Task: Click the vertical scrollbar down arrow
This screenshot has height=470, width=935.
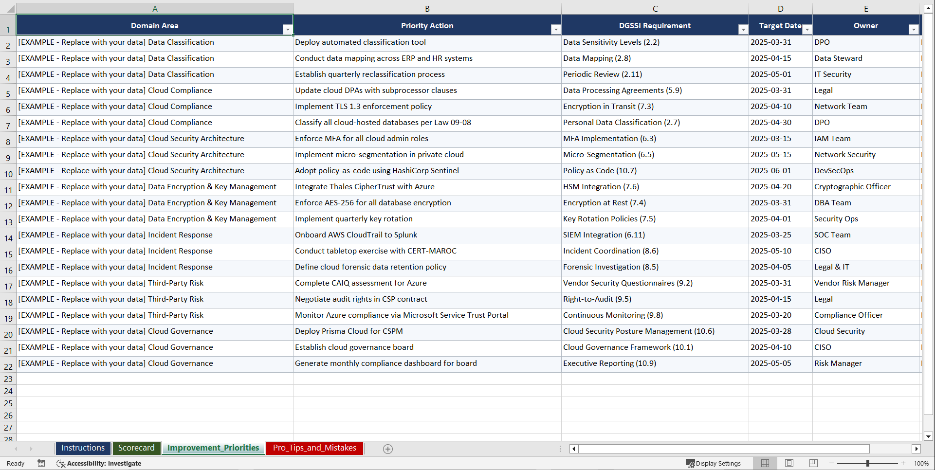Action: tap(929, 437)
